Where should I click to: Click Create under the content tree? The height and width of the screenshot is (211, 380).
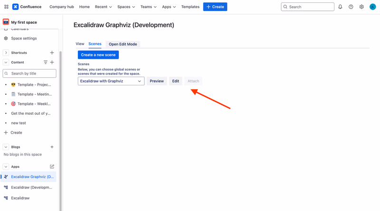tap(16, 132)
